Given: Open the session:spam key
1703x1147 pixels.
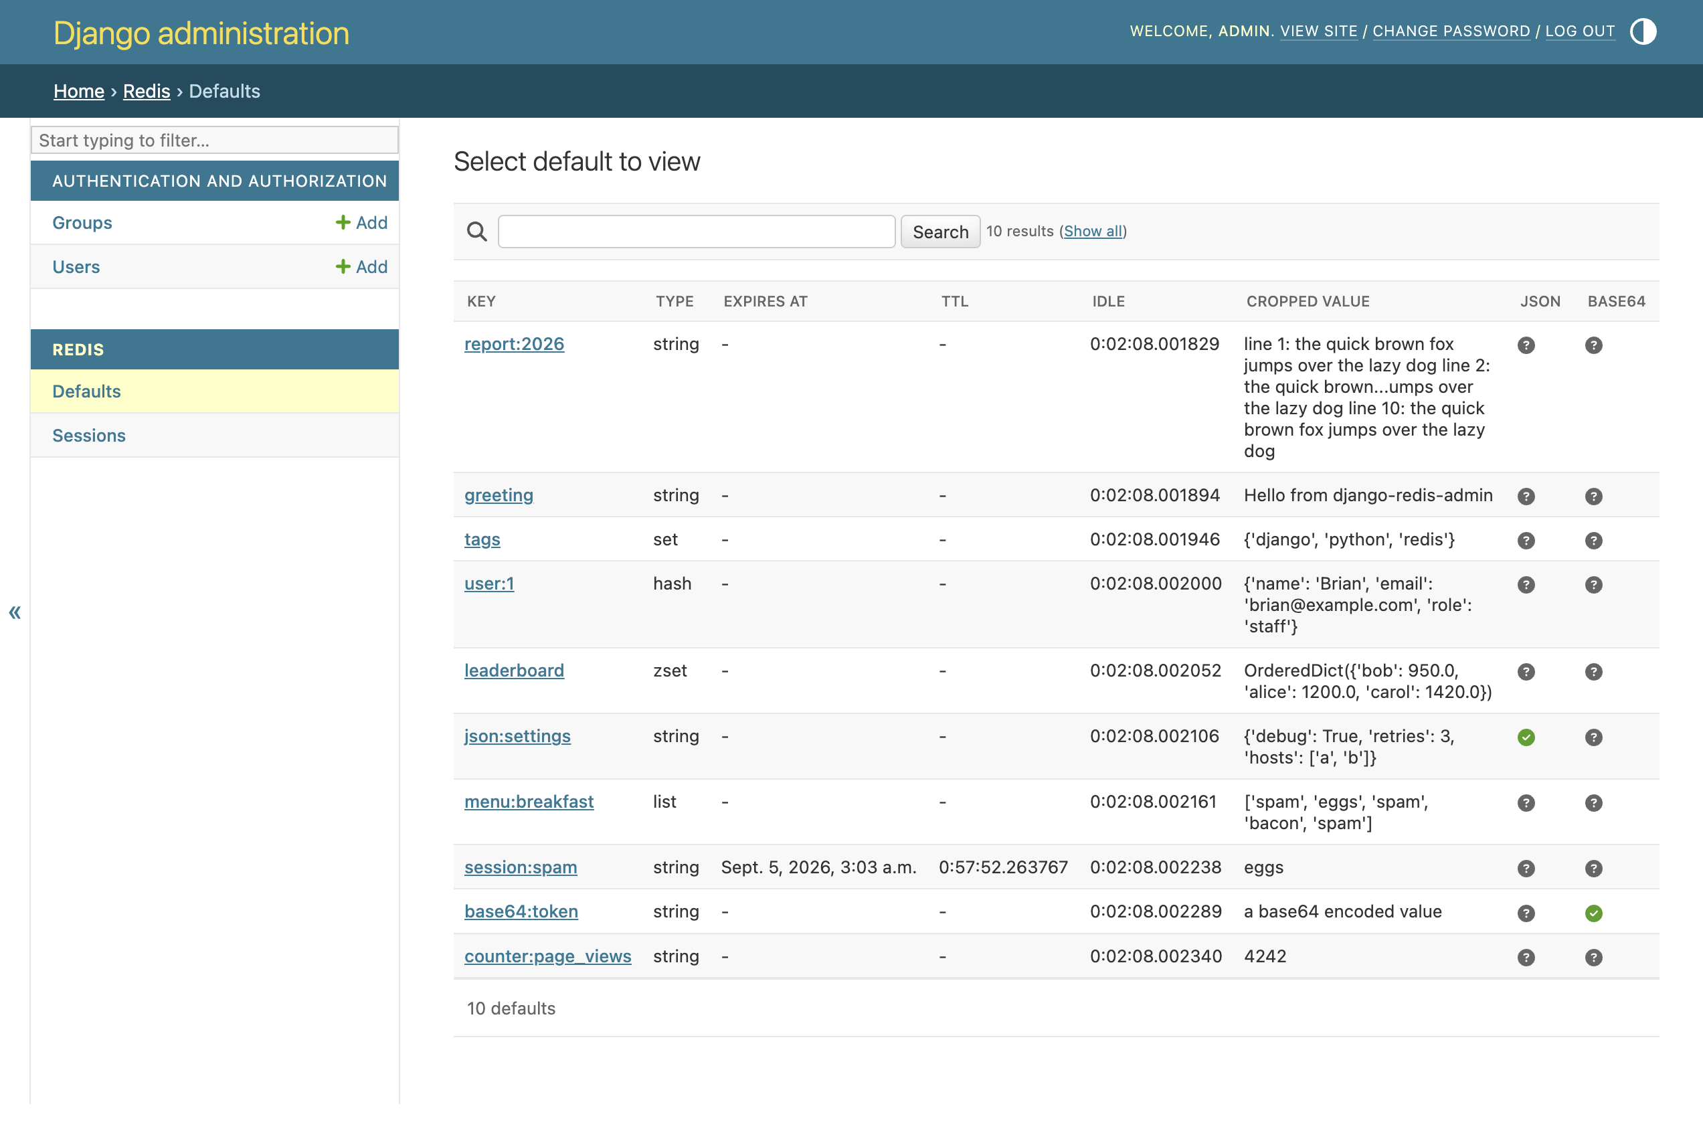Looking at the screenshot, I should pyautogui.click(x=521, y=867).
